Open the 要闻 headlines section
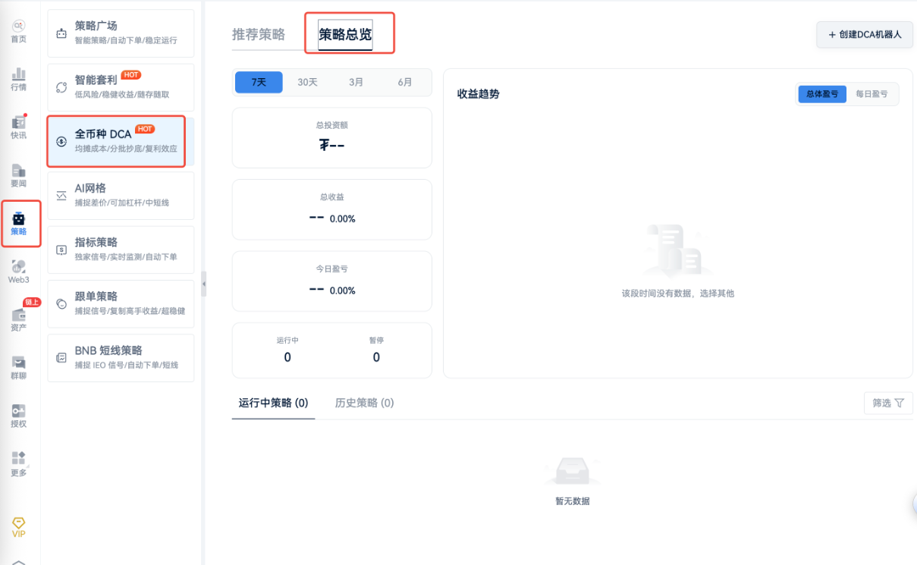This screenshot has height=565, width=917. tap(18, 176)
